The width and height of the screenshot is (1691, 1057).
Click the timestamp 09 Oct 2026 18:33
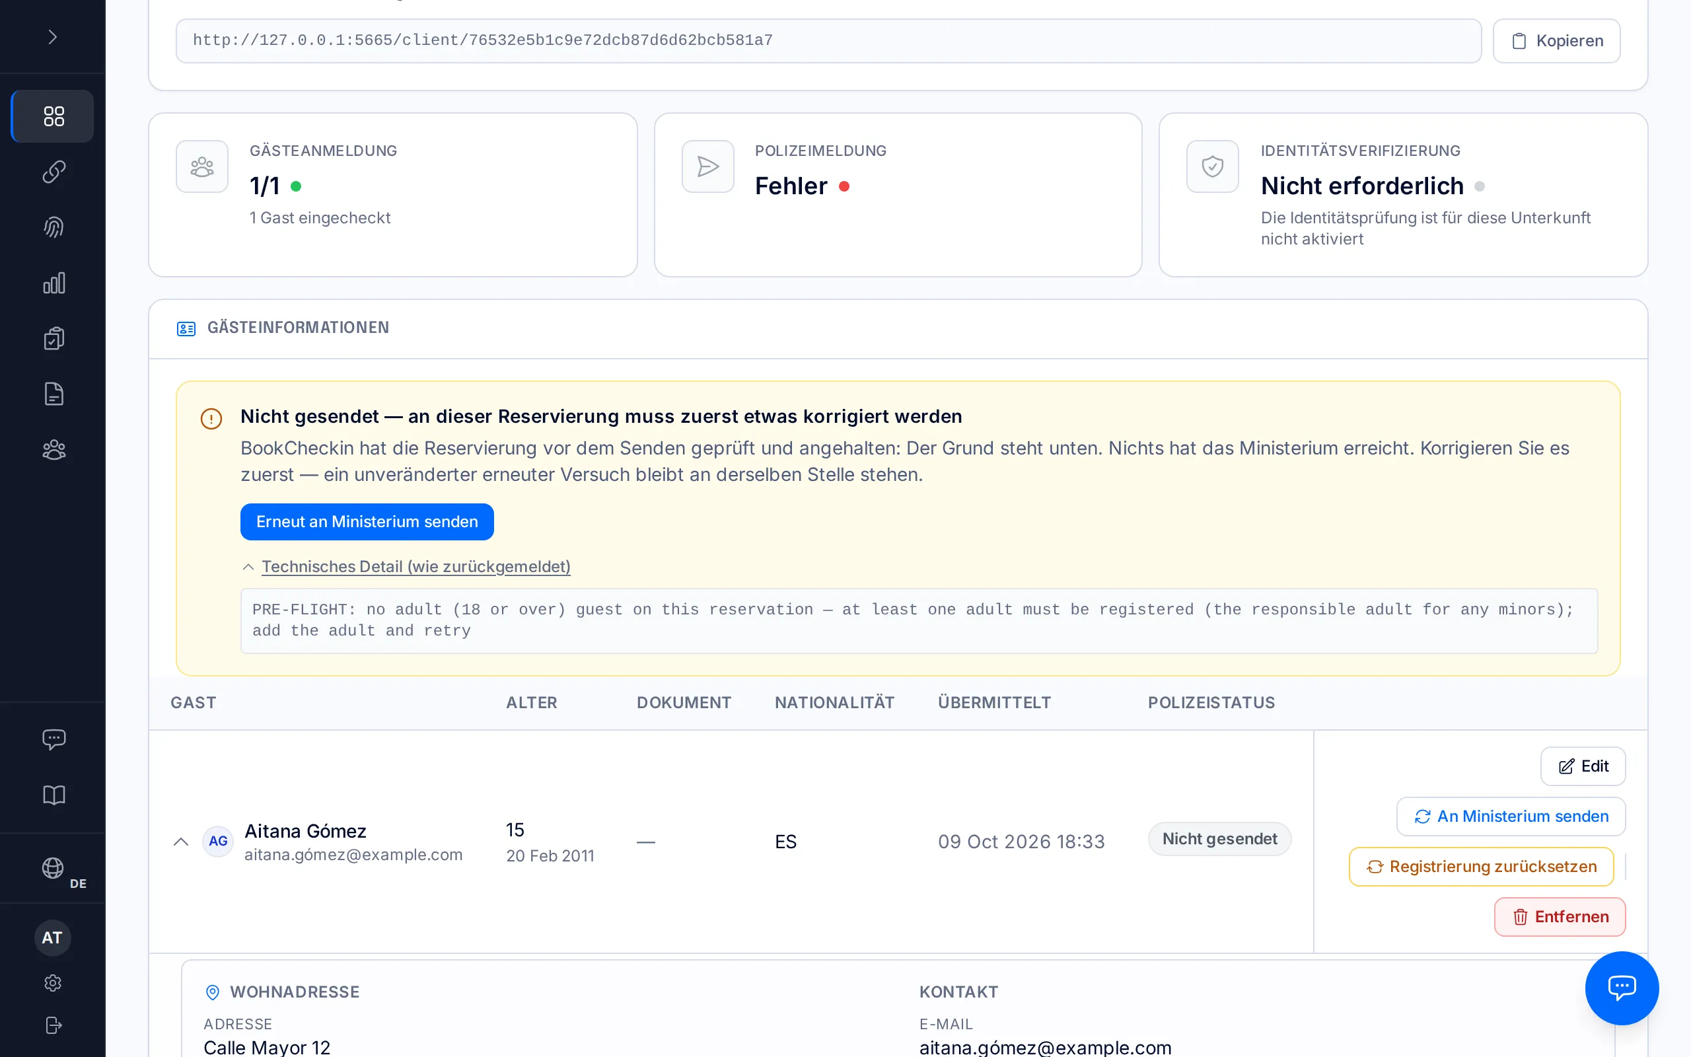pos(1021,842)
